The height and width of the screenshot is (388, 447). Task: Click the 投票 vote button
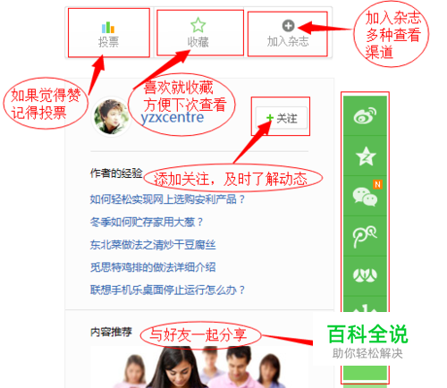tap(109, 33)
